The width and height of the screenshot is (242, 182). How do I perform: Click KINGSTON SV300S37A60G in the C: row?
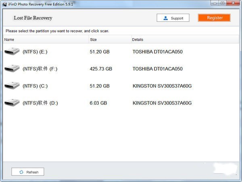162,86
